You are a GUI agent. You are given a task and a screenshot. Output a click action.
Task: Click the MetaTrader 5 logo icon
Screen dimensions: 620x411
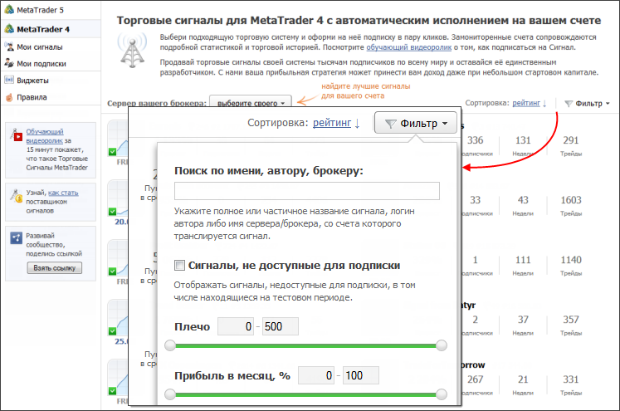(9, 10)
